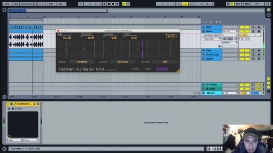Click the COLOR button in HoRNet plugin
Screen dimensions: 273x153
[162, 69]
